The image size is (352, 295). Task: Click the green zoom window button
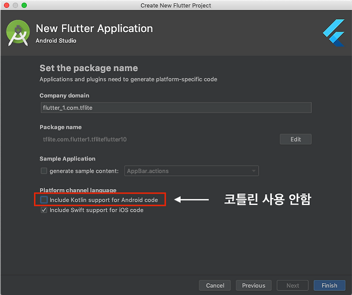(x=24, y=5)
